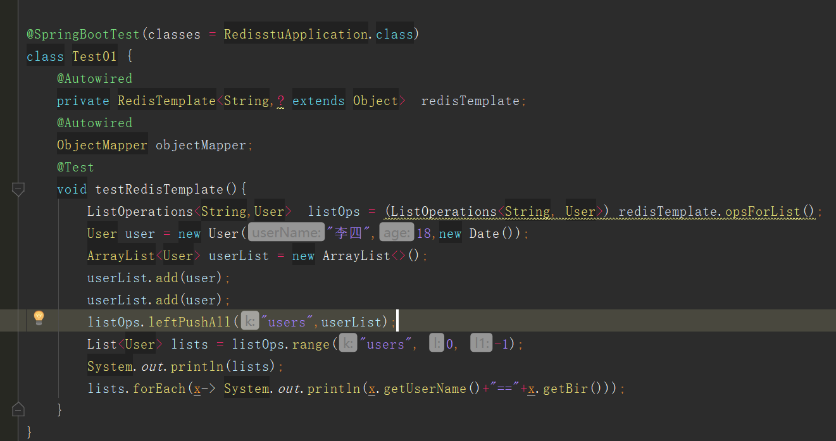Viewport: 836px width, 441px height.
Task: Click the "l:" parameter hint before 0
Action: tap(437, 343)
